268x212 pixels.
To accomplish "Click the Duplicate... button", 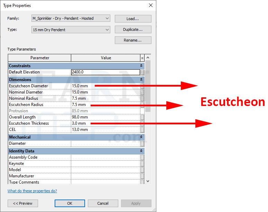I will click(133, 30).
